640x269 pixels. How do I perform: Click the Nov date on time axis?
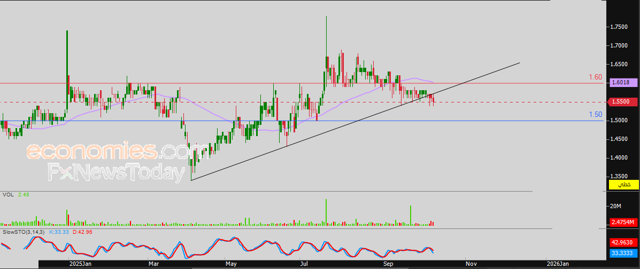coord(471,264)
